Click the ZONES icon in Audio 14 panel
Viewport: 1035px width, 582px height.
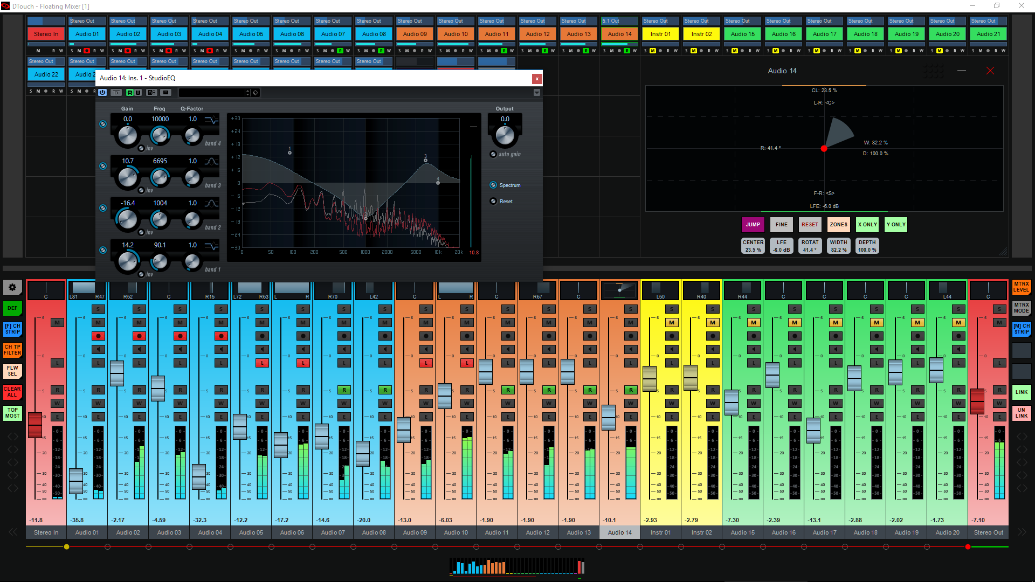838,224
